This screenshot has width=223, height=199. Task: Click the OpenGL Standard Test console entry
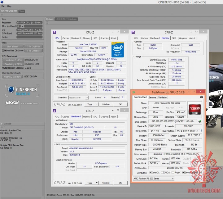click(x=11, y=132)
